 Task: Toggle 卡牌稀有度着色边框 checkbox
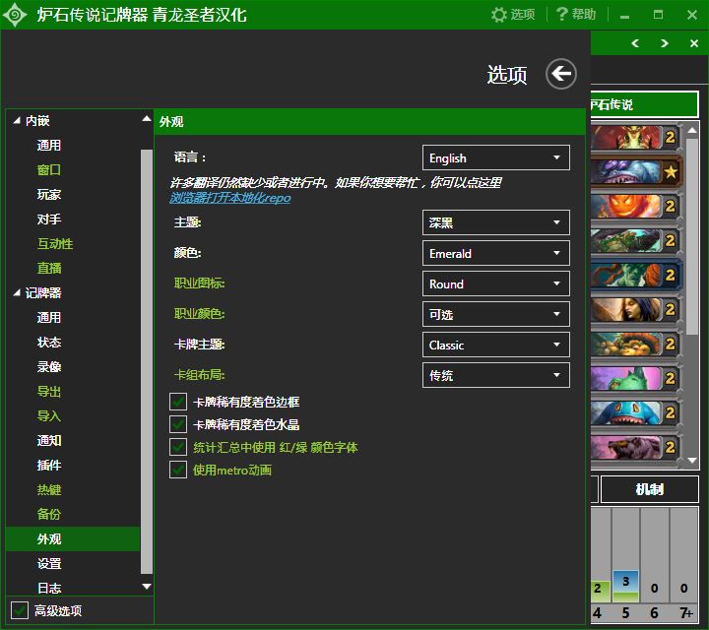pyautogui.click(x=178, y=402)
